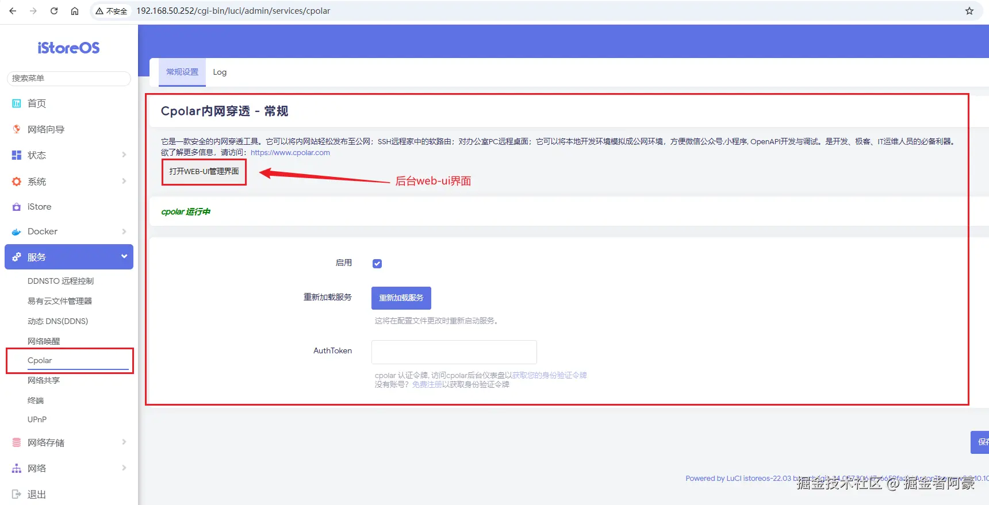The width and height of the screenshot is (989, 505).
Task: Open DDNSTO 远程控制 in the services list
Action: [x=60, y=281]
